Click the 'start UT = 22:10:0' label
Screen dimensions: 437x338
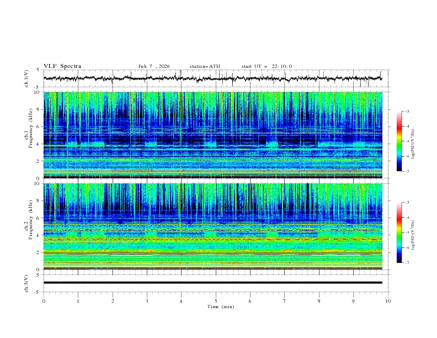(267, 66)
